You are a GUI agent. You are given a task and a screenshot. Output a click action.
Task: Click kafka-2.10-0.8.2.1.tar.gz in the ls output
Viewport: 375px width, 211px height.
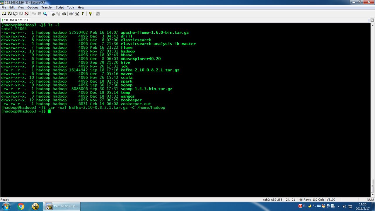(150, 70)
